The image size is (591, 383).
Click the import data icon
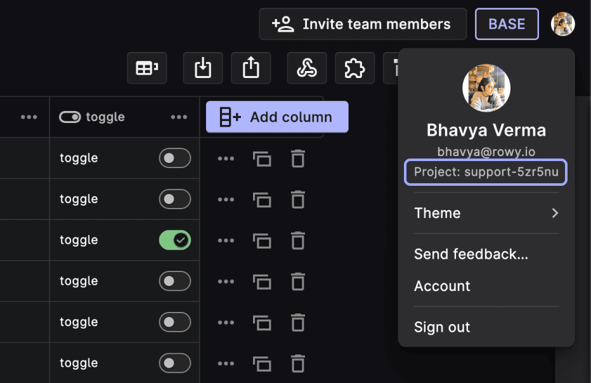[203, 68]
